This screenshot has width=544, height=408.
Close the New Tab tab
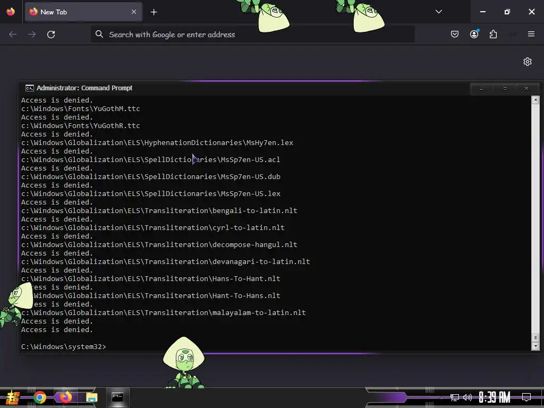(x=134, y=12)
